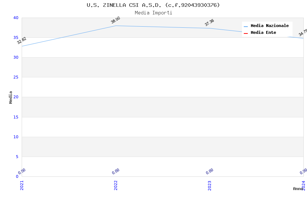Select the Media Ente legend label
Viewport: 307px width, 198px height.
click(x=263, y=33)
